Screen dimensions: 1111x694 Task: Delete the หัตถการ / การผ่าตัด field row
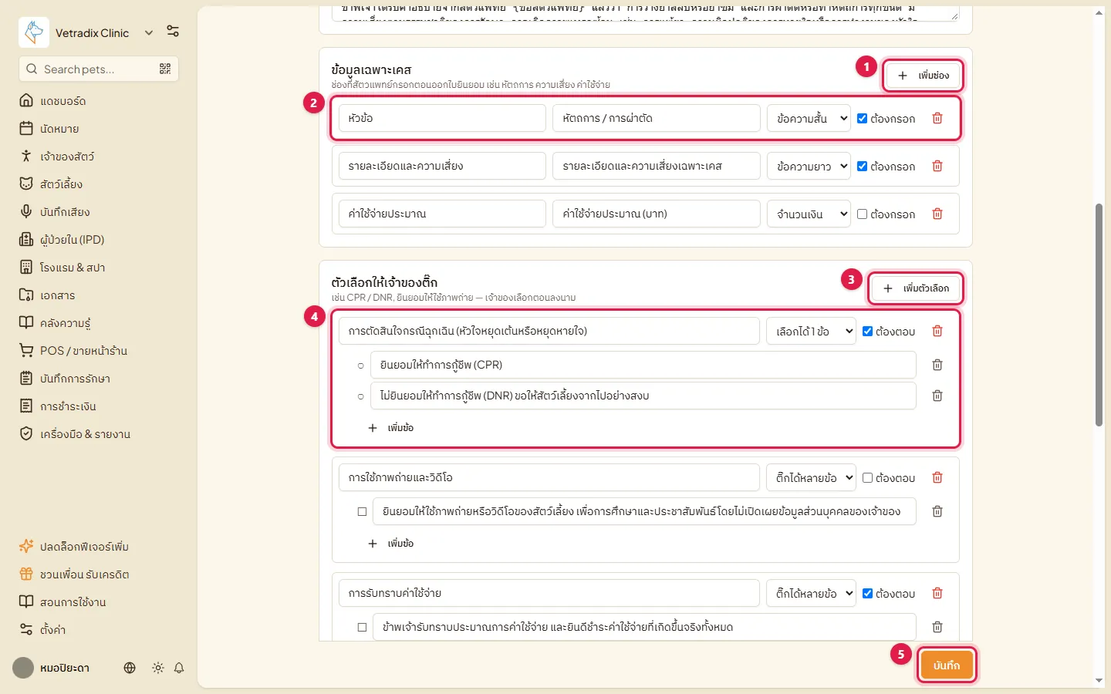click(x=937, y=118)
